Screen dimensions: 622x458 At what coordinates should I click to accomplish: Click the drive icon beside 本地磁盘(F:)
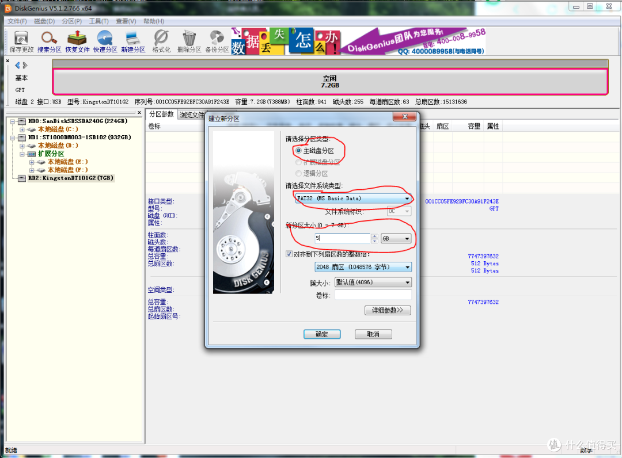click(x=41, y=170)
